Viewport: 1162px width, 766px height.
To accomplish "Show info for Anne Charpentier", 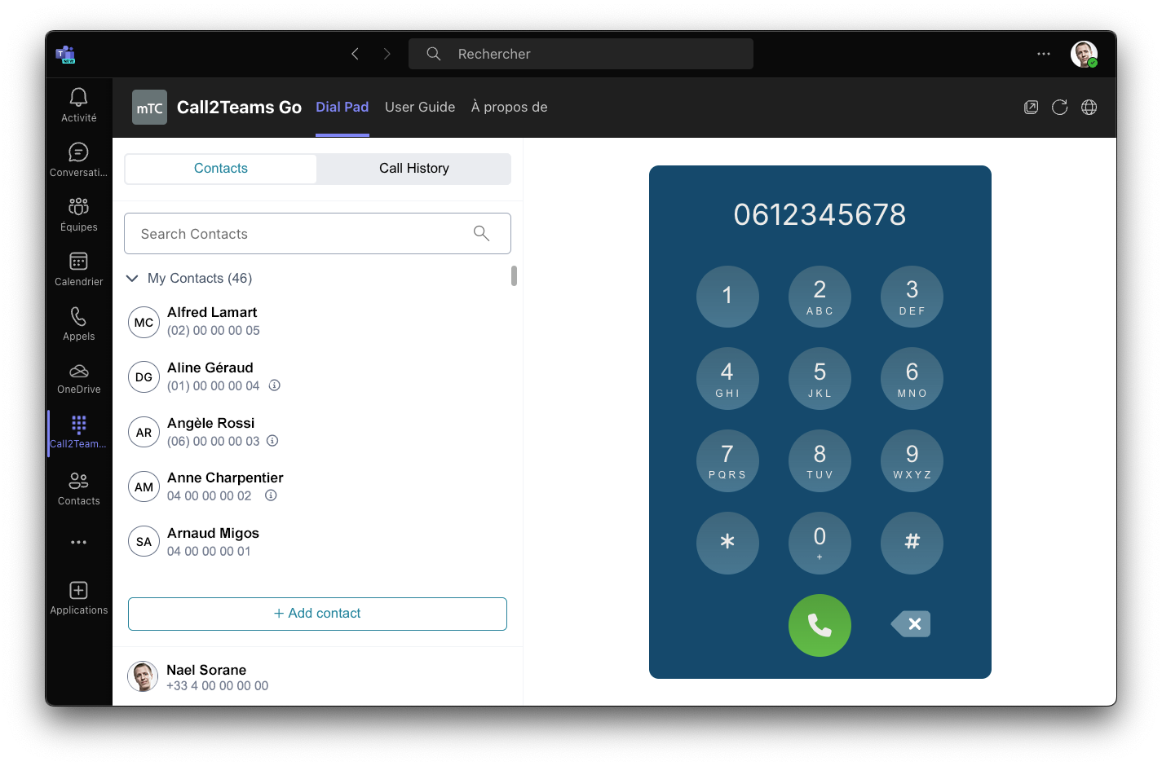I will (271, 495).
